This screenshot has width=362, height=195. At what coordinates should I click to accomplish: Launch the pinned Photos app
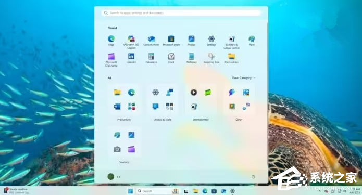(x=191, y=41)
